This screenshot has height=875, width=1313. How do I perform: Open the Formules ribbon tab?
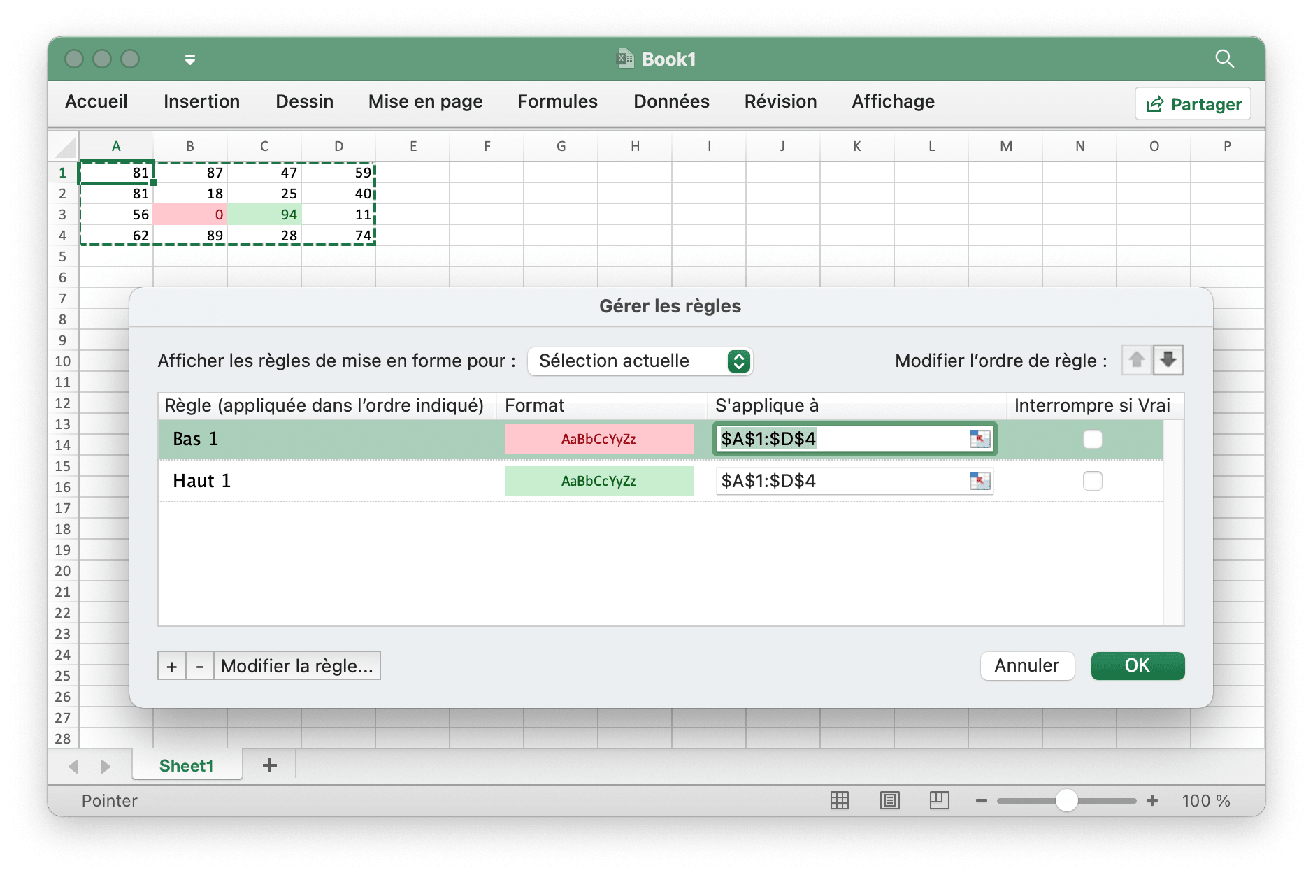557,102
